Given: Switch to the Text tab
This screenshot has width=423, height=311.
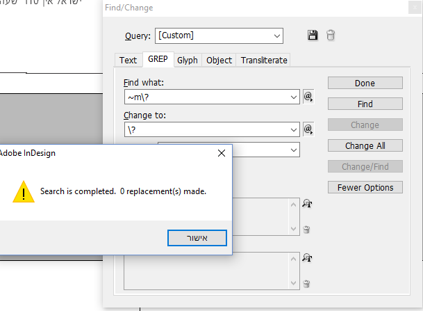Looking at the screenshot, I should click(128, 60).
